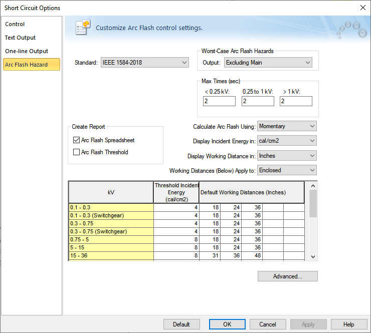Select the 15 - 36 kV table row

point(111,255)
